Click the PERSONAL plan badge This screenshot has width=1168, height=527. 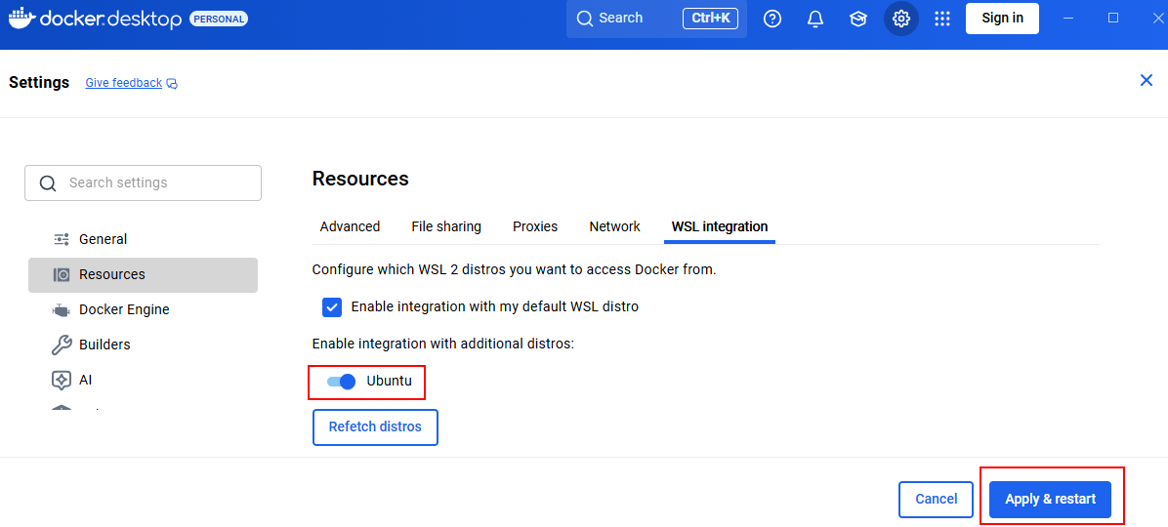tap(219, 19)
